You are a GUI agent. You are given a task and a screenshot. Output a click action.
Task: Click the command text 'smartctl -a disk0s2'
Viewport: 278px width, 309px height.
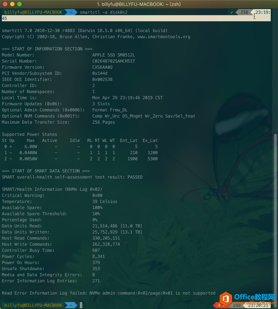(x=103, y=12)
